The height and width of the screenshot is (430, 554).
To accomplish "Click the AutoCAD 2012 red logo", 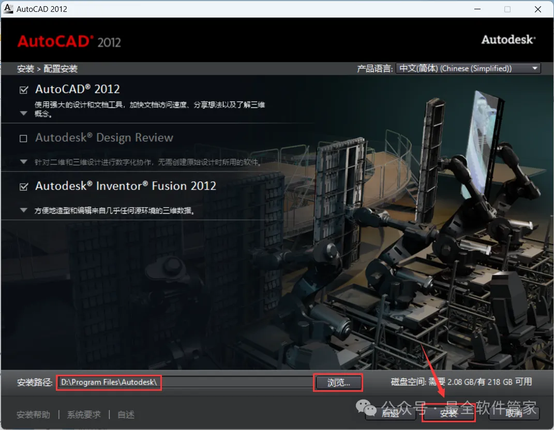I will pyautogui.click(x=69, y=42).
